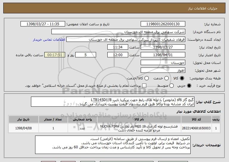Click the remaining time countdown 00:17:51
This screenshot has width=229, height=162.
[55, 55]
